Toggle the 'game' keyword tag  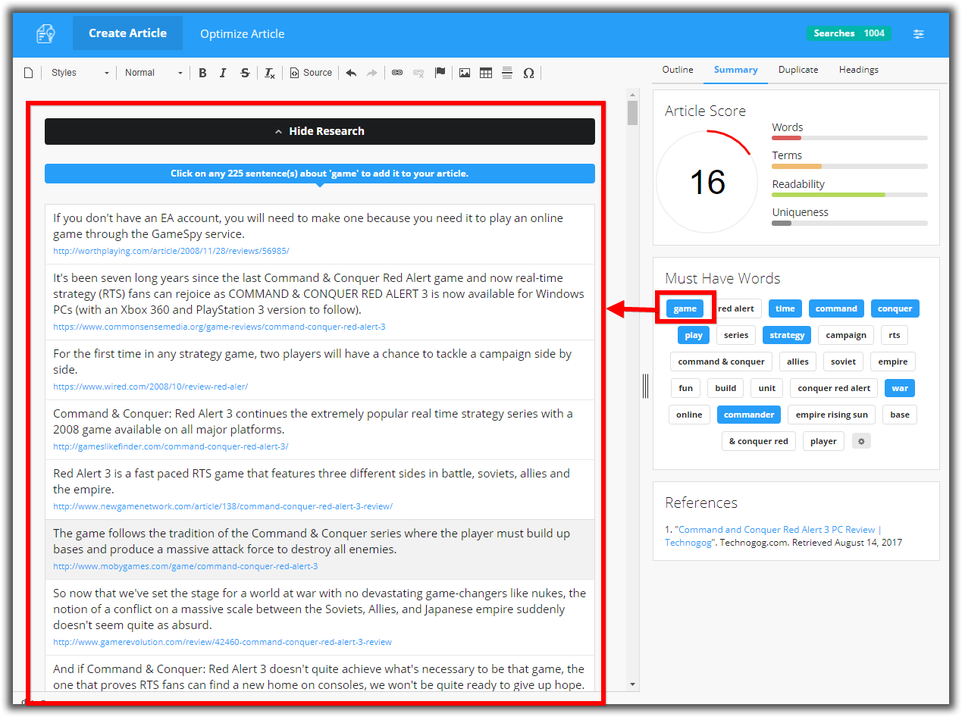click(685, 308)
